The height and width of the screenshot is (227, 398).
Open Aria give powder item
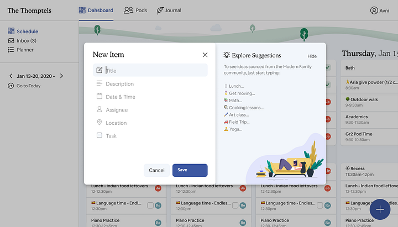click(x=369, y=85)
